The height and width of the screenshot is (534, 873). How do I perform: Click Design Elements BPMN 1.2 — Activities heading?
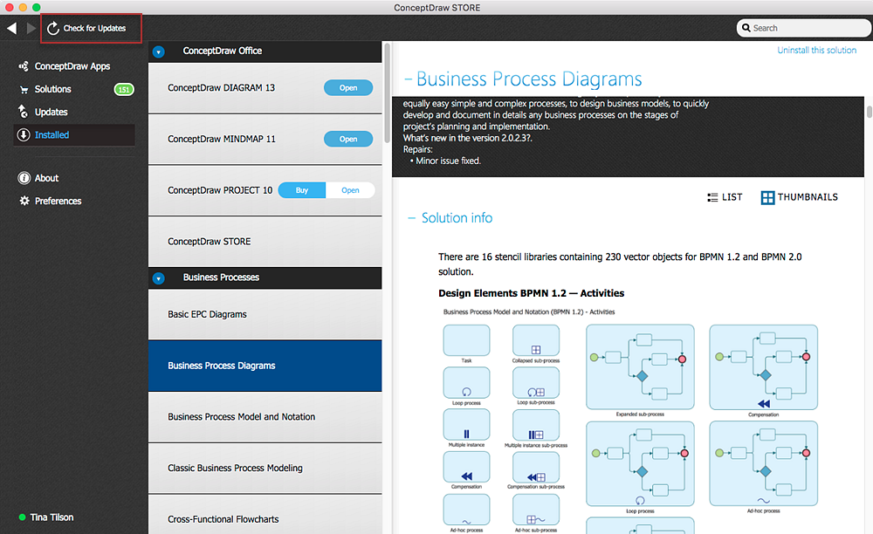tap(531, 293)
